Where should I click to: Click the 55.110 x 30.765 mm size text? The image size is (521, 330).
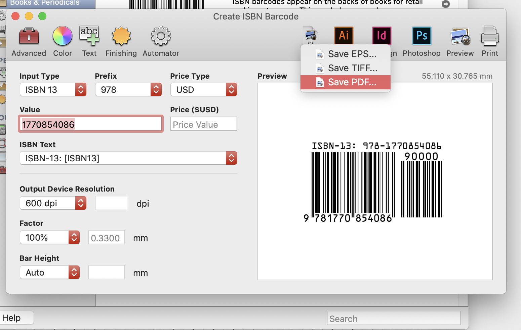tap(457, 76)
